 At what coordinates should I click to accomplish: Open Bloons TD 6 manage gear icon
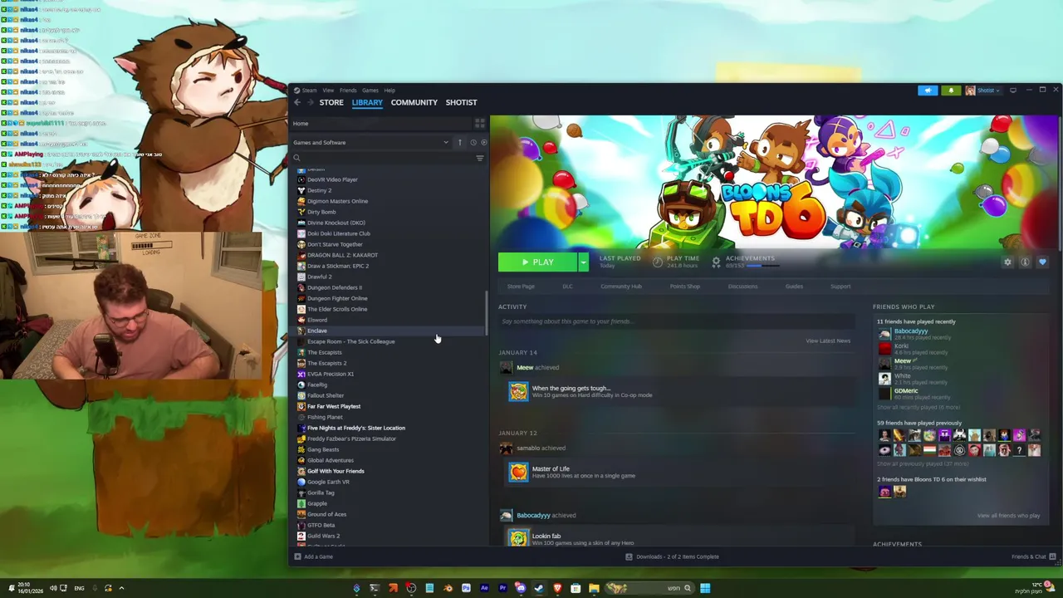pos(1007,262)
